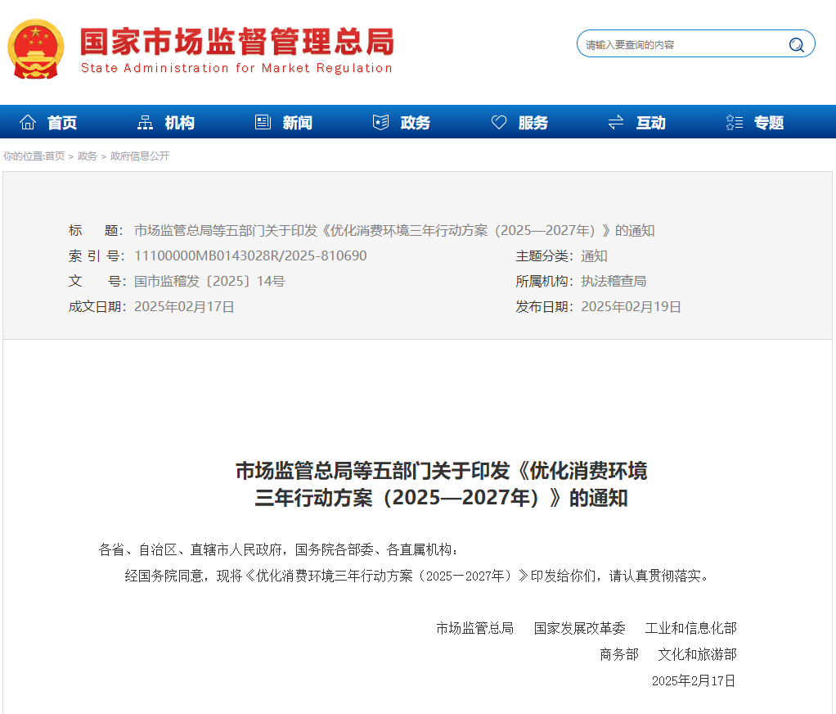Click the search magnifier icon
Viewport: 836px width, 714px height.
pos(796,45)
